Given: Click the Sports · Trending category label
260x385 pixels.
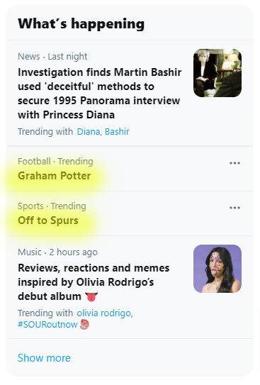Looking at the screenshot, I should [52, 206].
